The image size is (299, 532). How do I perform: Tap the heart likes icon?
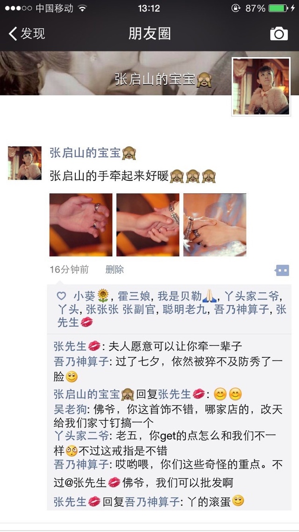(61, 296)
